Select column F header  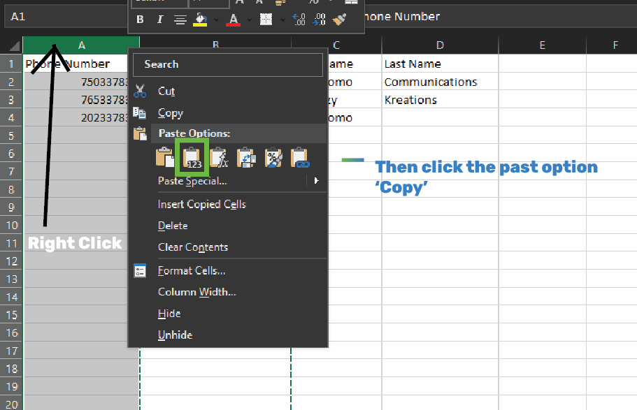pyautogui.click(x=612, y=45)
